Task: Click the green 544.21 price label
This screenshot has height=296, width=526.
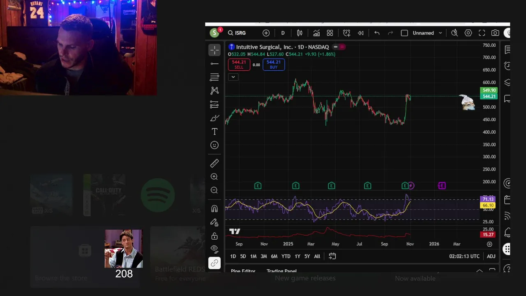Action: [489, 97]
